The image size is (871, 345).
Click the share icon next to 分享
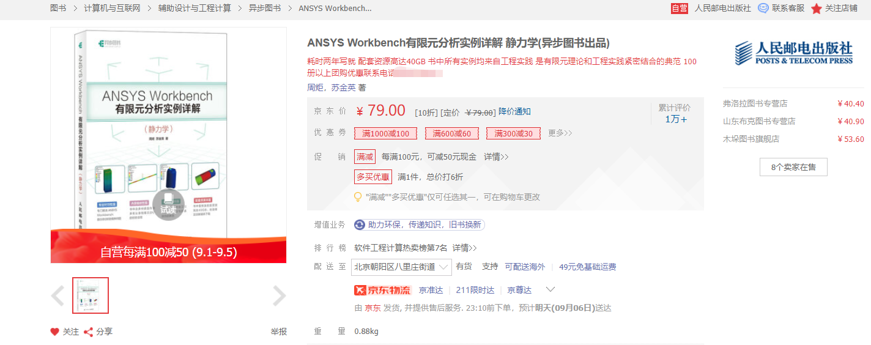click(88, 332)
